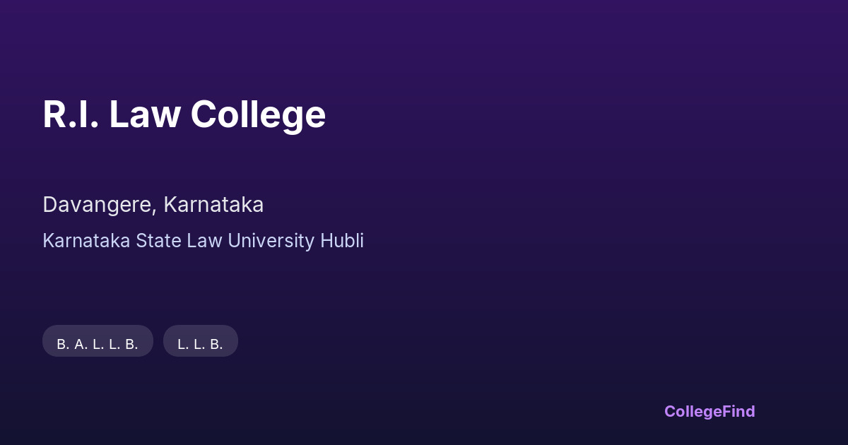Click final "B." in the L. L. B. chip

(x=216, y=344)
